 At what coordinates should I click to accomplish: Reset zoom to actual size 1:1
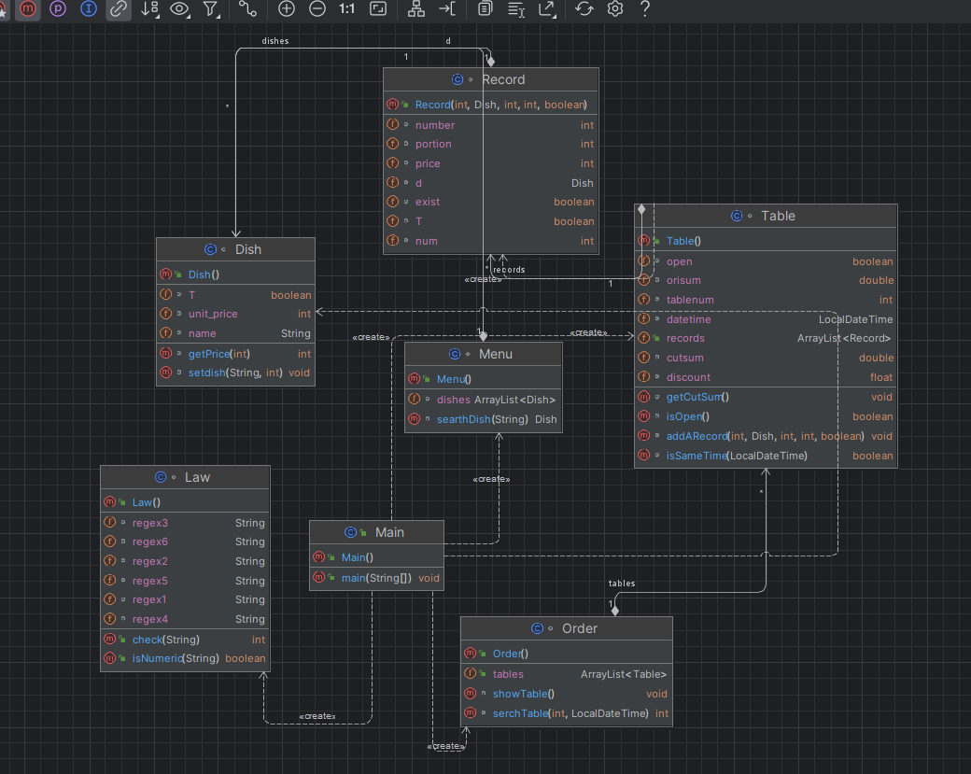coord(346,9)
